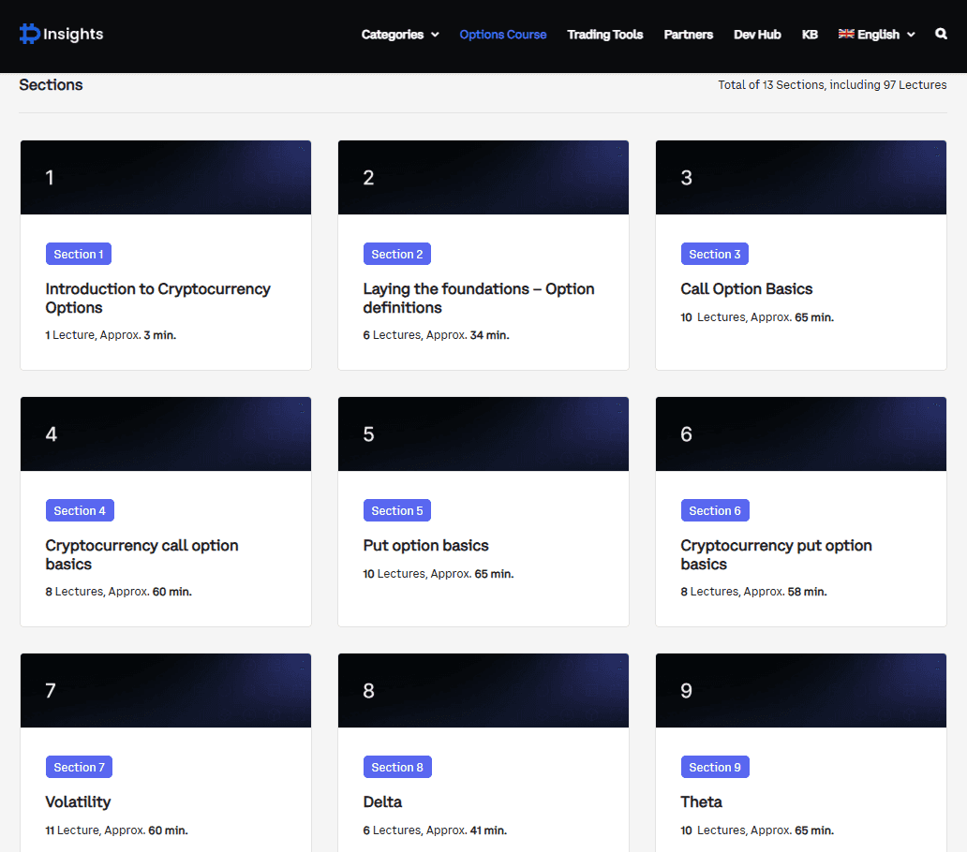Open Introduction to Cryptocurrency Options title

157,298
